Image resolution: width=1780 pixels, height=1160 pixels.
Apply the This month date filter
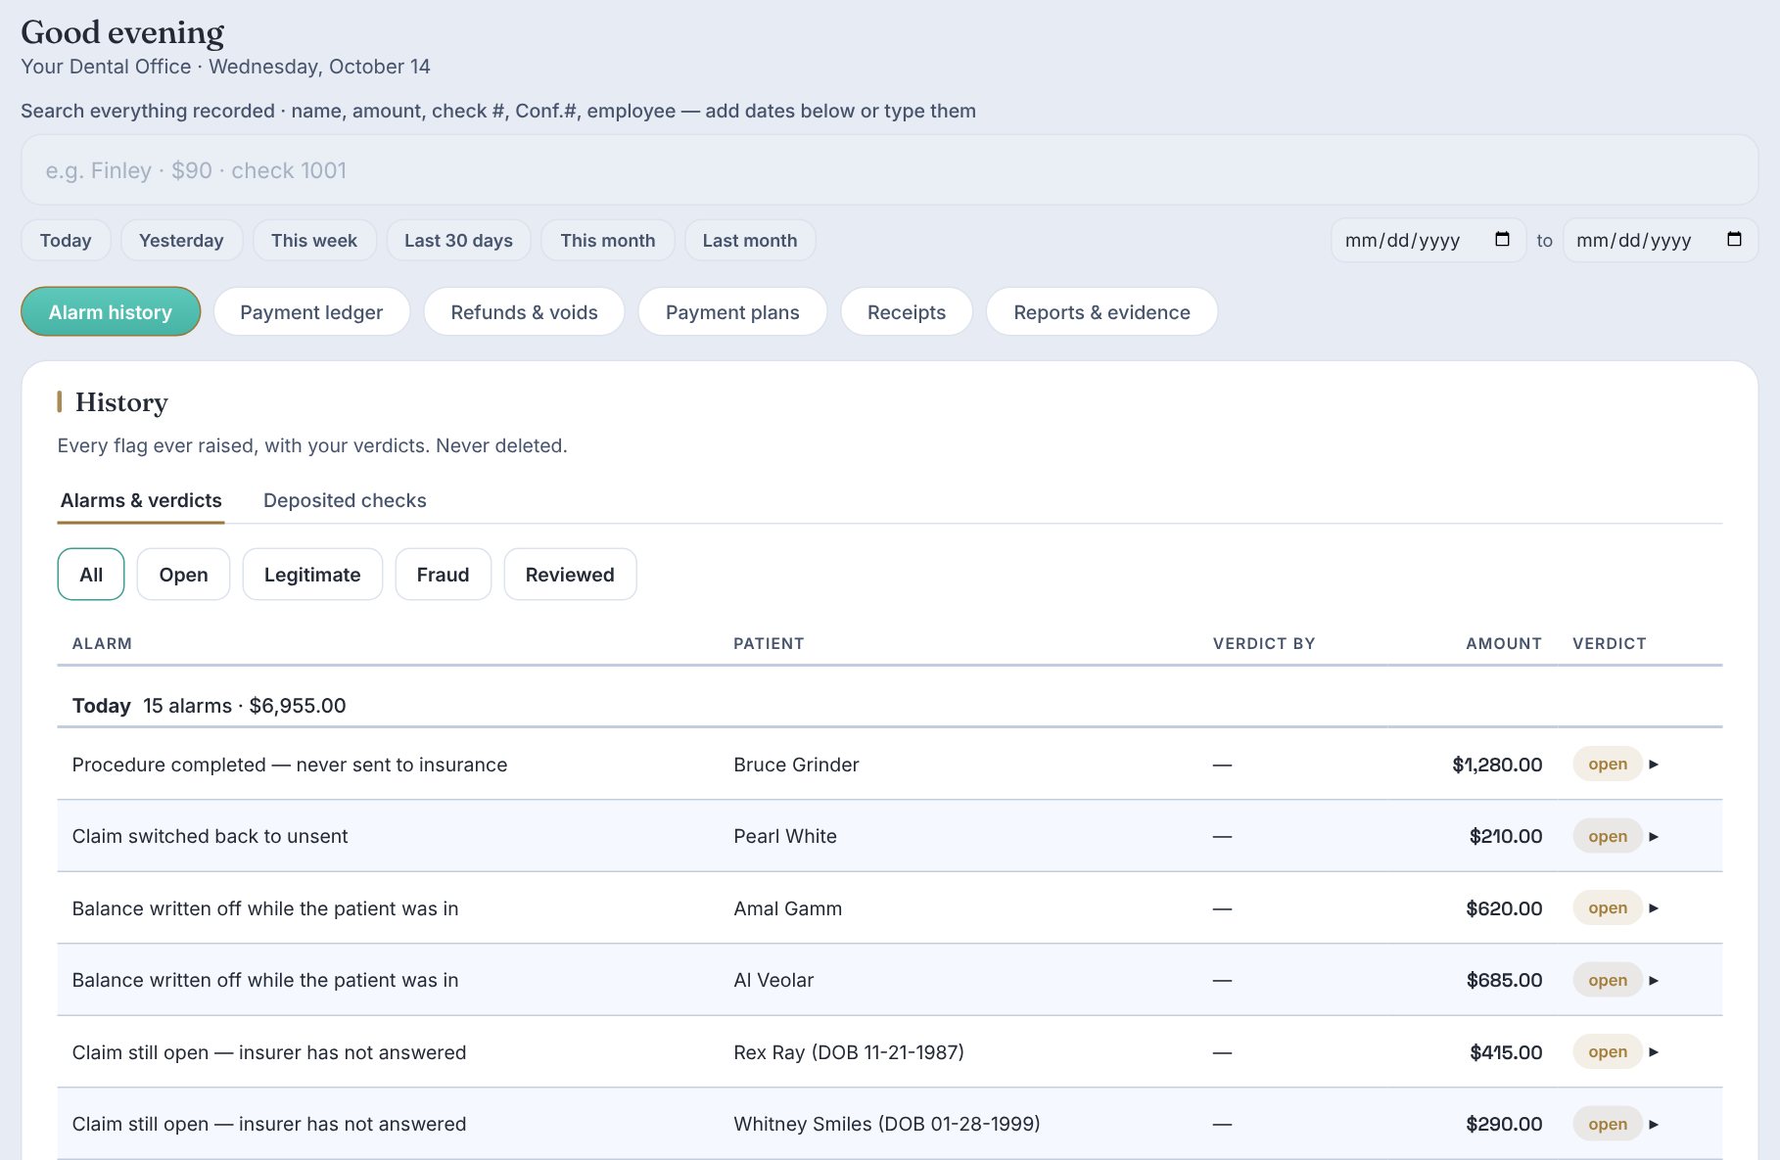click(608, 240)
